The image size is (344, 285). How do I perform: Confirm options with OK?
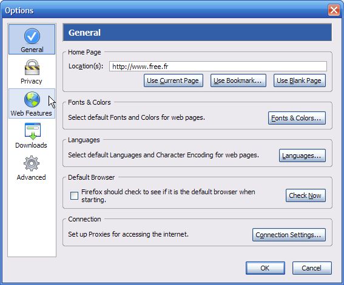coord(265,268)
